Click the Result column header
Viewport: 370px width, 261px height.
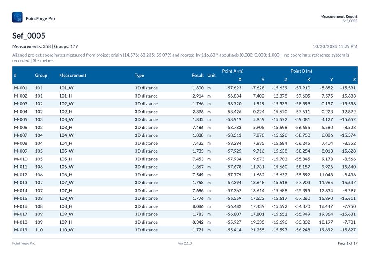coord(197,76)
